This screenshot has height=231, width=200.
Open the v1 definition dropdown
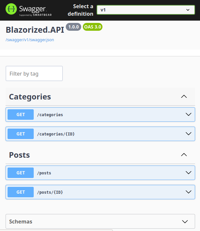tap(146, 10)
